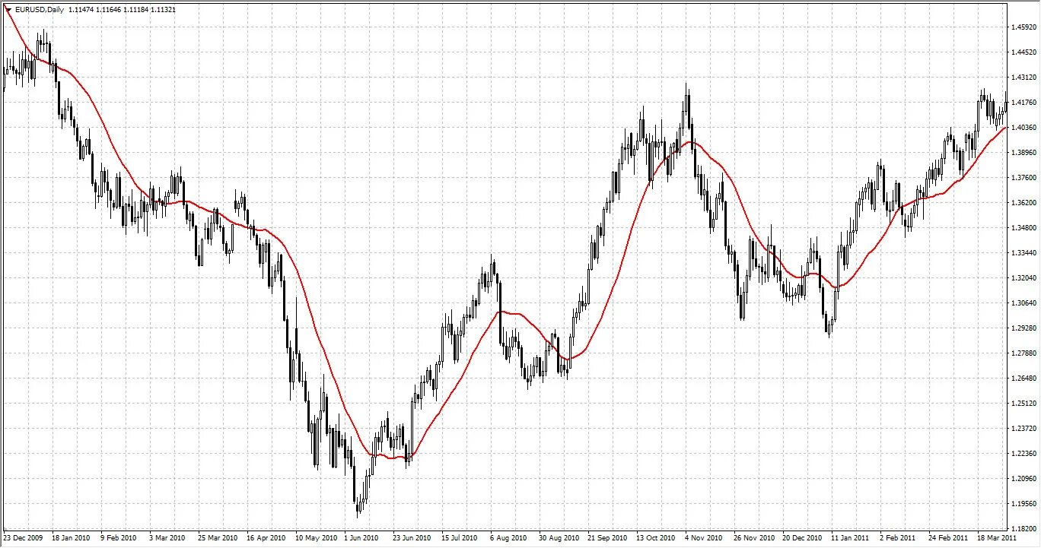Click the 23 Jun 2010 date label
Screen dimensions: 1041x548
tap(412, 538)
